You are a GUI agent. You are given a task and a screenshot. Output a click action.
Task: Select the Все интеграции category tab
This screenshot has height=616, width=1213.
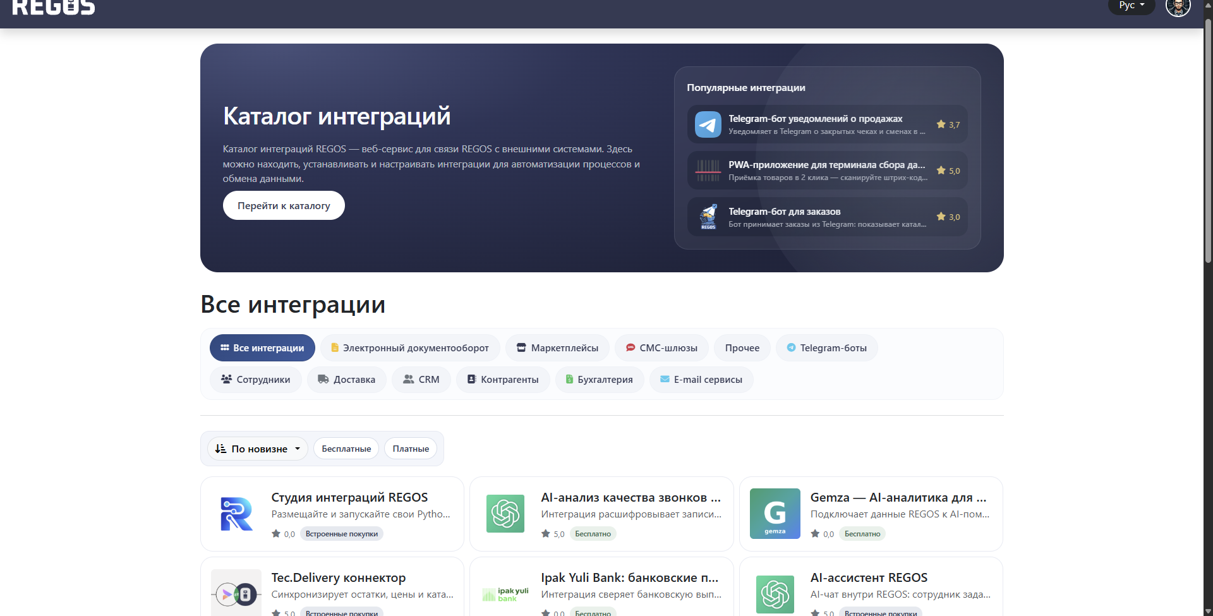click(x=262, y=347)
